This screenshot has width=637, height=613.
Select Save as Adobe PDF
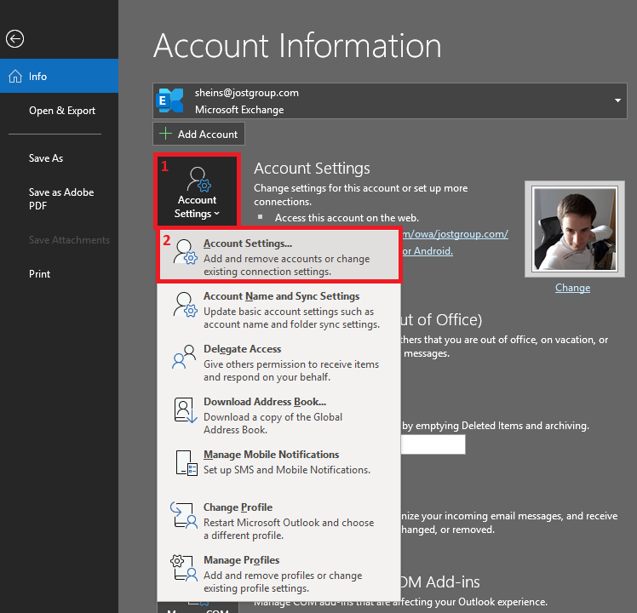click(x=60, y=198)
